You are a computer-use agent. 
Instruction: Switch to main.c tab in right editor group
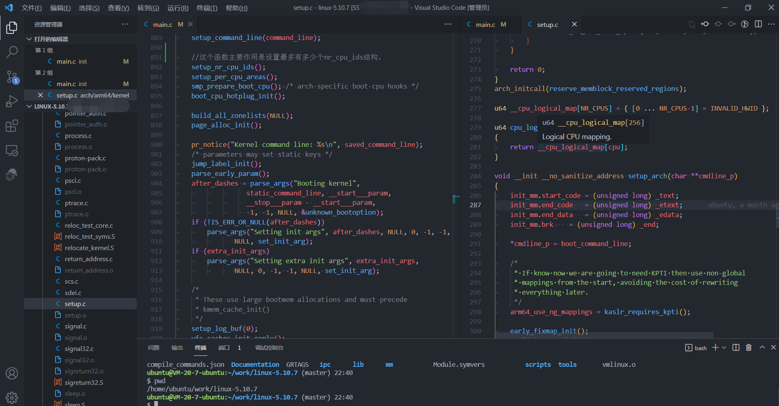tap(490, 24)
